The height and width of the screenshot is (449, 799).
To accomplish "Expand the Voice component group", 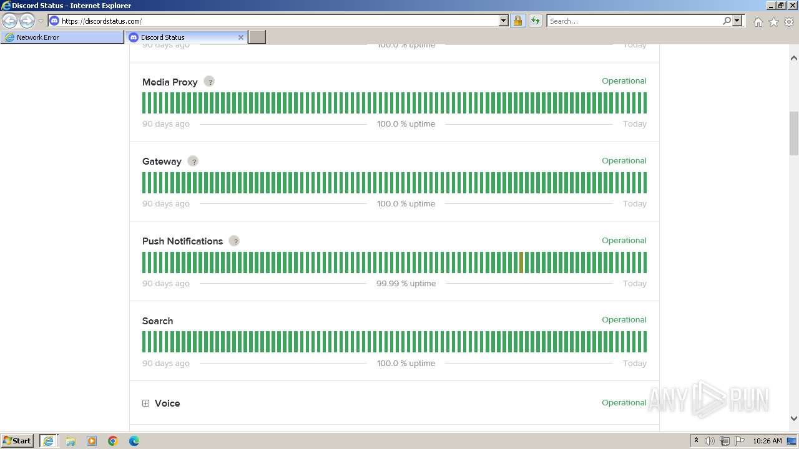I will point(145,403).
